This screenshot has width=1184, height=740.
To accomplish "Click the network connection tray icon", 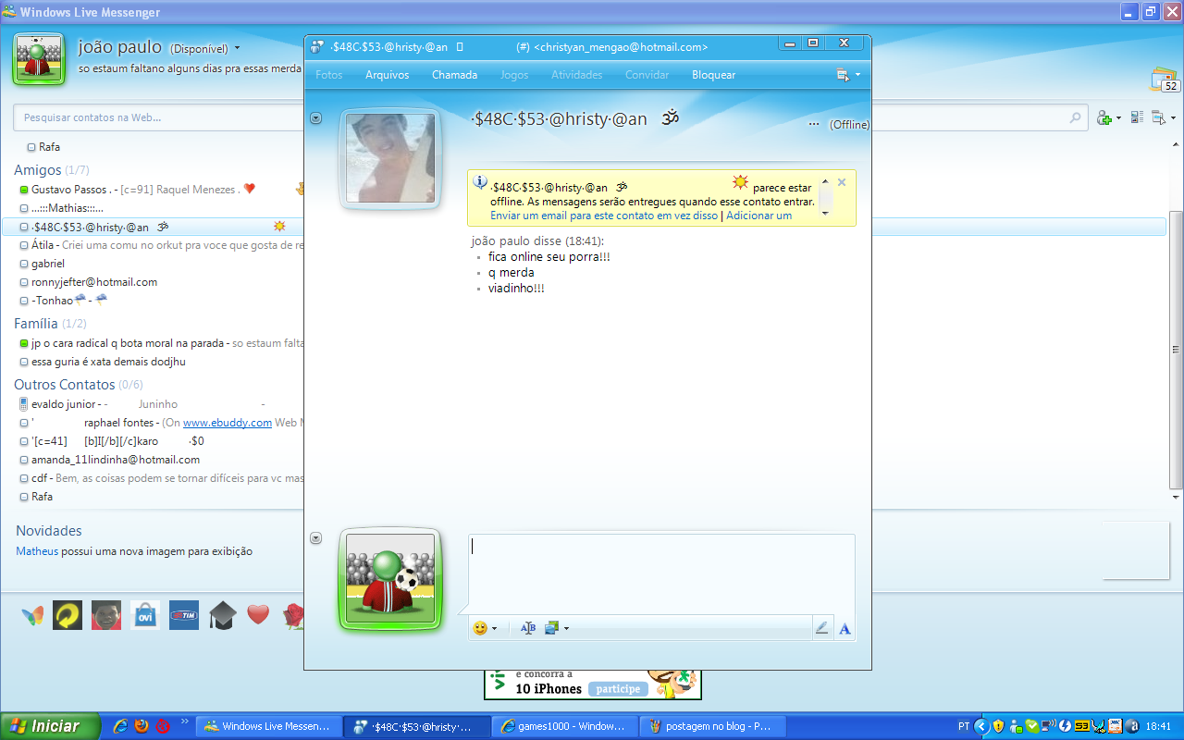I will 1048,726.
